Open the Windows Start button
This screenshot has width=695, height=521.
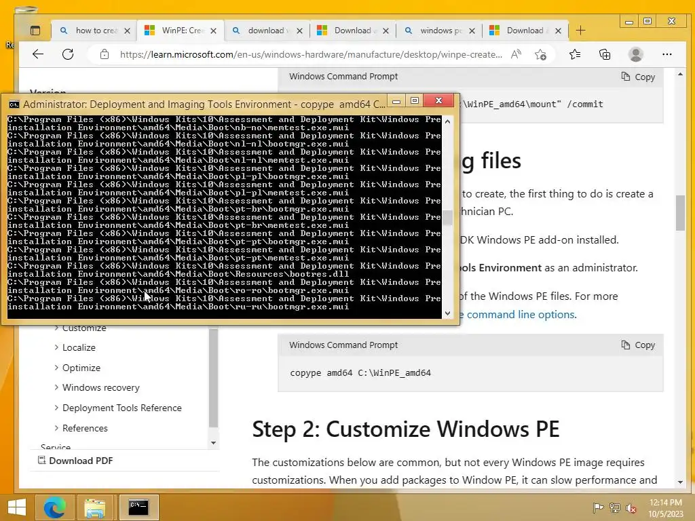tap(17, 507)
